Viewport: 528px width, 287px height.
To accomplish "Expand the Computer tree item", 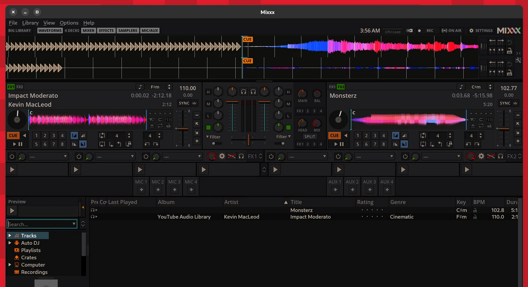I will coord(10,265).
